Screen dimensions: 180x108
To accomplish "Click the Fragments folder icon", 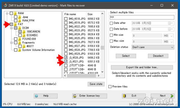I will pyautogui.click(x=19, y=43).
